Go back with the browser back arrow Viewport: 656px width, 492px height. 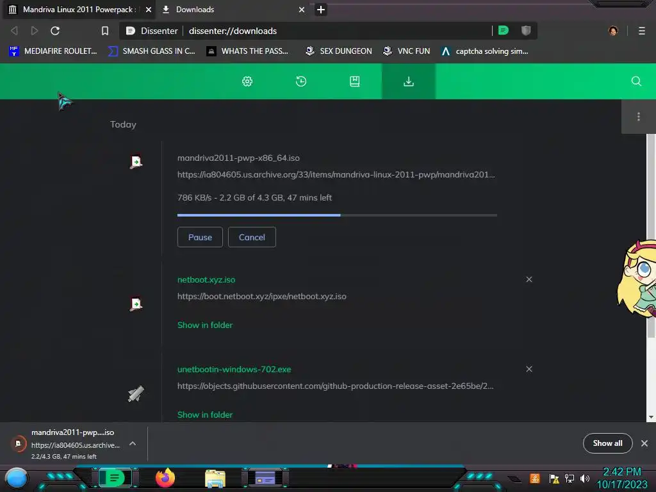point(14,31)
